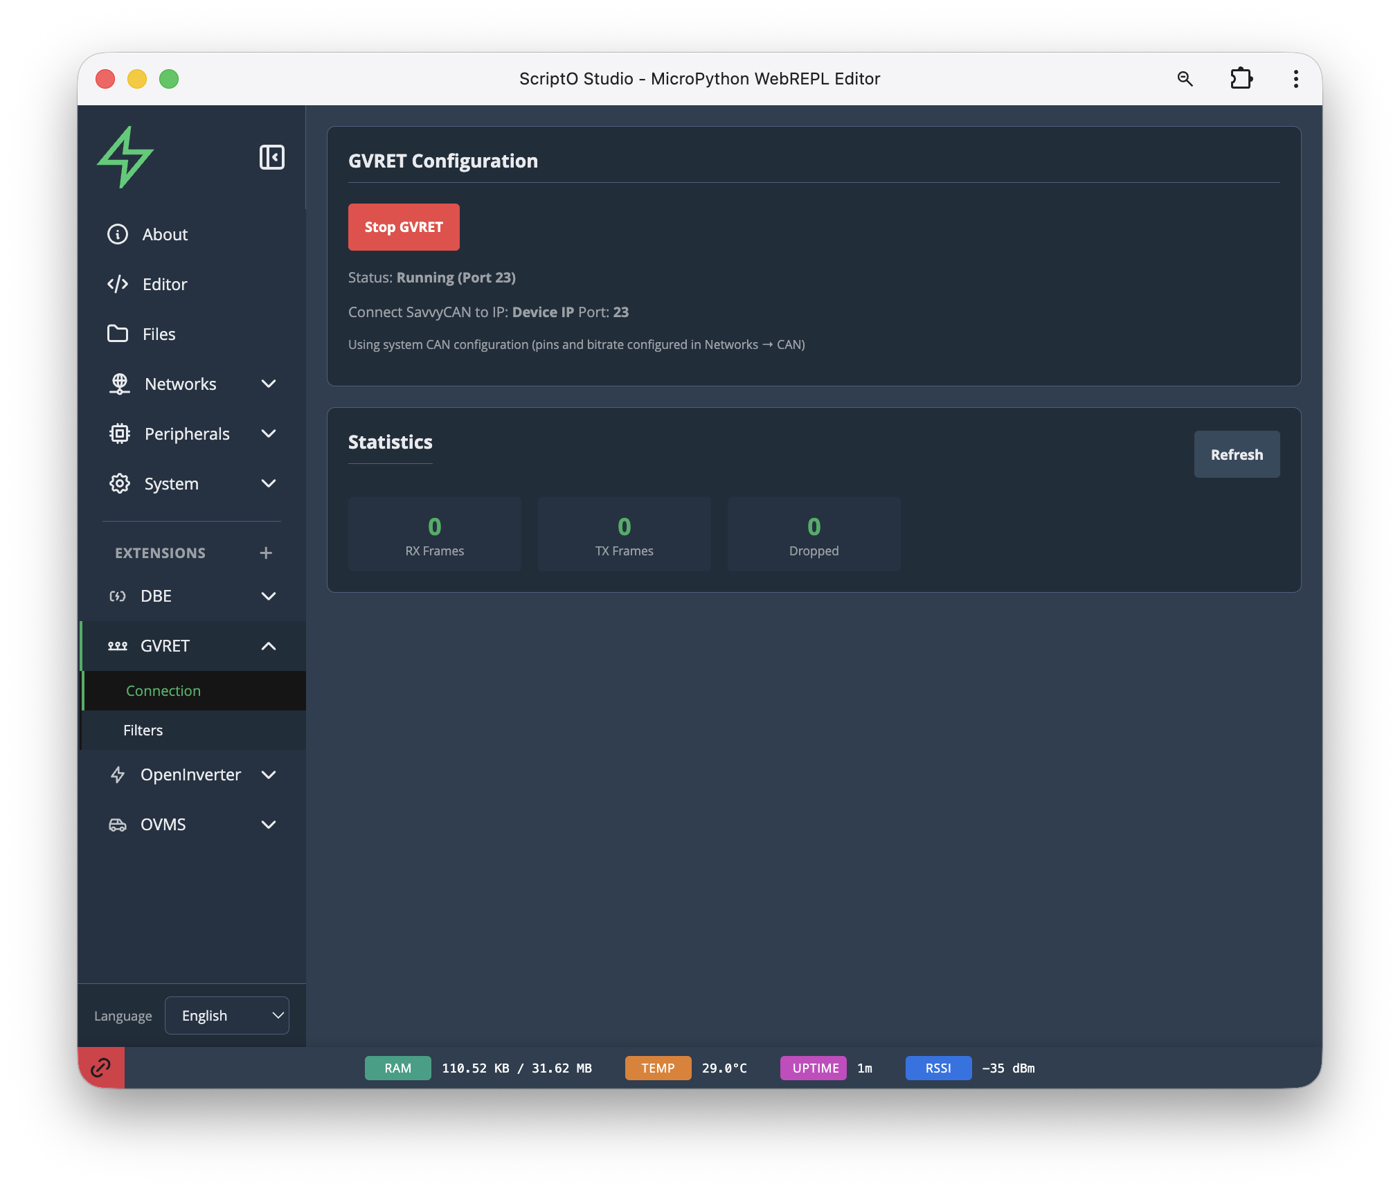
Task: Add a new extension with plus icon
Action: click(x=266, y=553)
